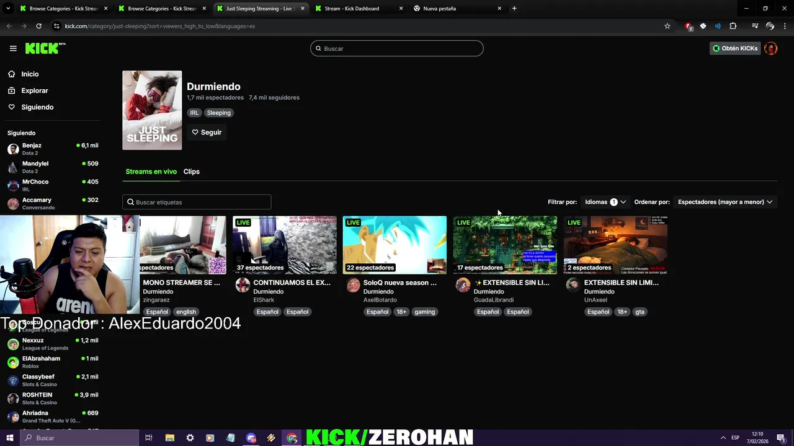Open the user profile avatar
The image size is (794, 446).
pyautogui.click(x=771, y=48)
